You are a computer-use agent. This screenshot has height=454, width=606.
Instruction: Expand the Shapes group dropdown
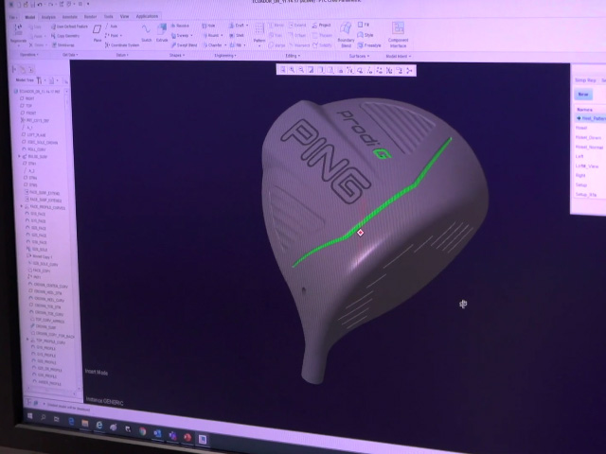click(x=177, y=55)
